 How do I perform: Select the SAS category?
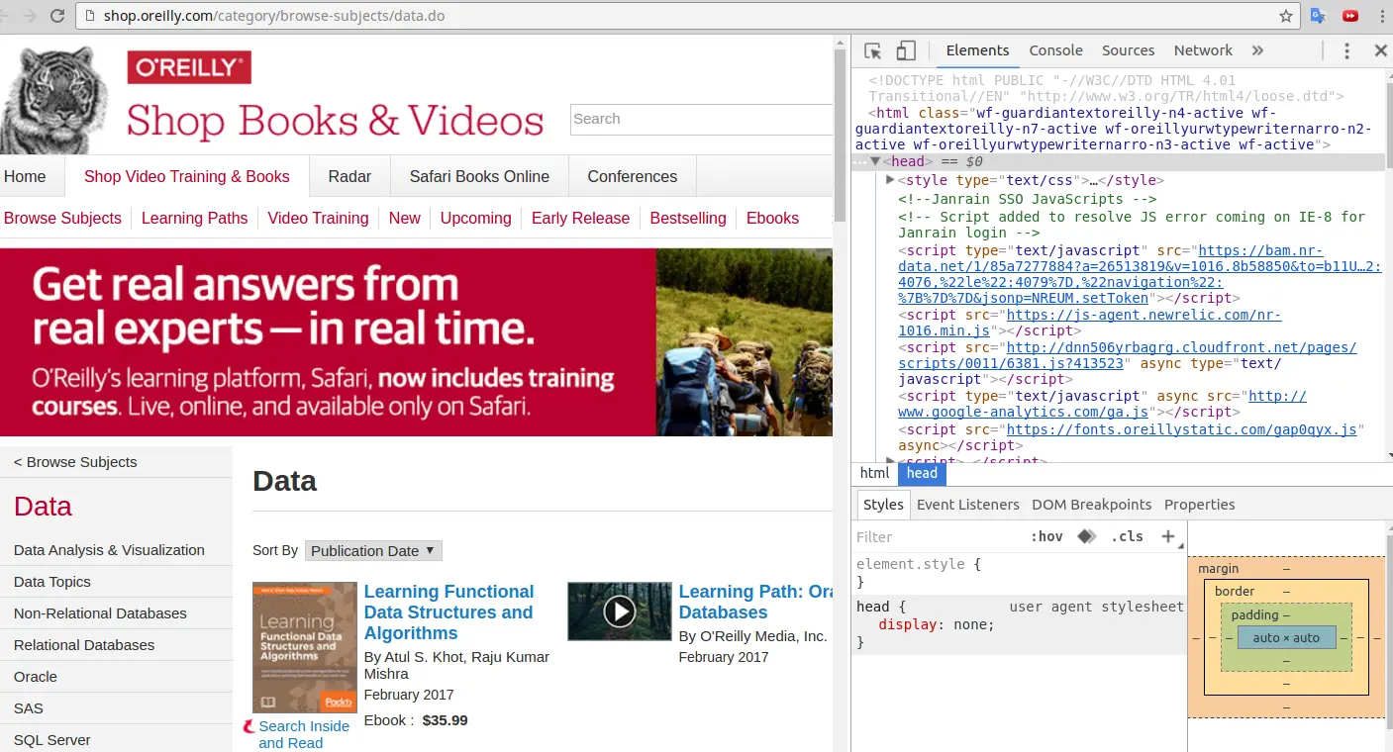pos(29,708)
